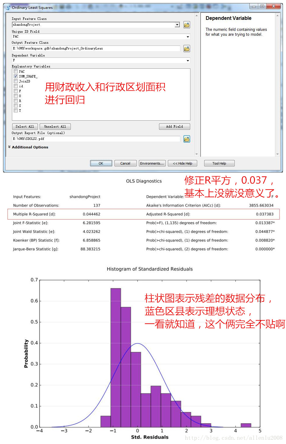Click the Output Feature Class path field
The image size is (286, 444).
point(96,49)
